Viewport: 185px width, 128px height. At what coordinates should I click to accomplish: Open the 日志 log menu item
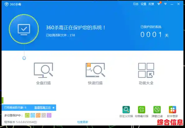coord(136,4)
